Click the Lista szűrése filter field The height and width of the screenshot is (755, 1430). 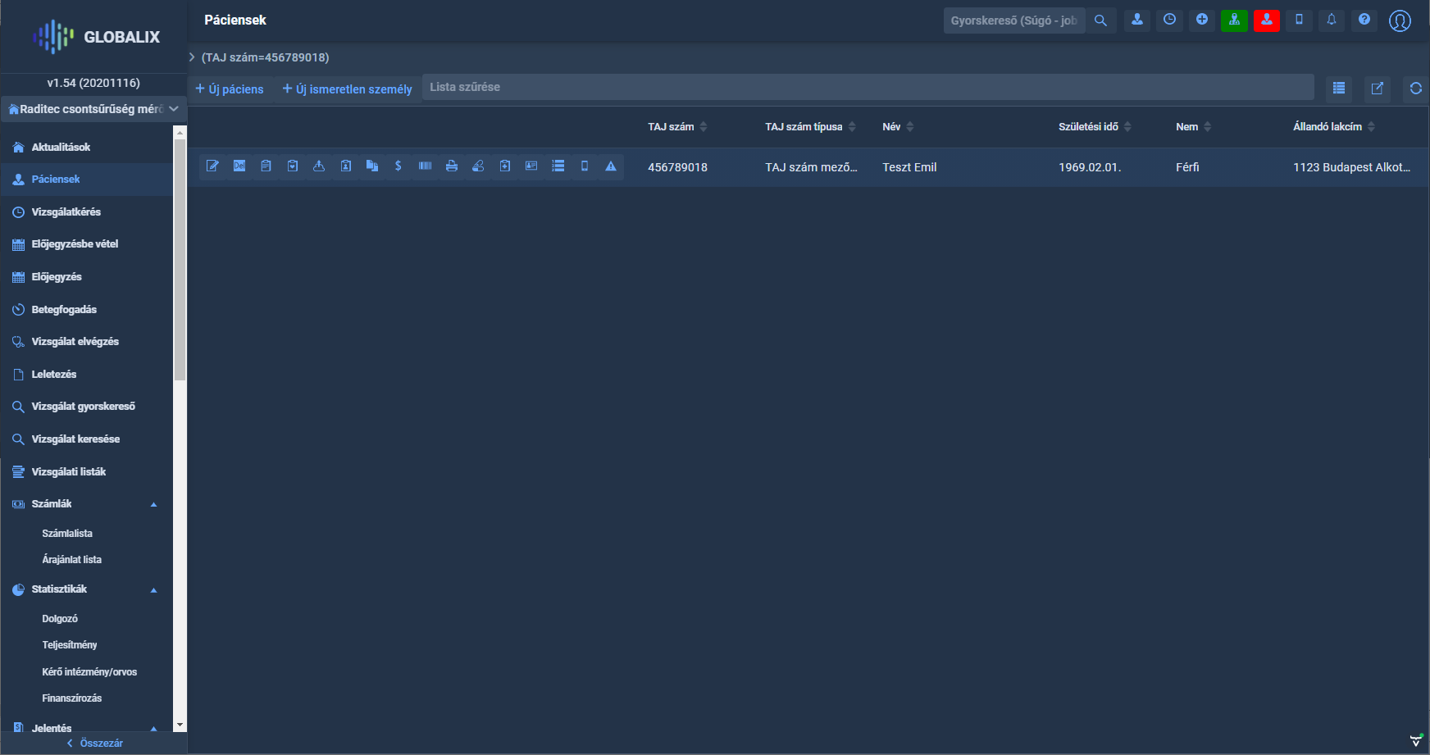(x=868, y=87)
